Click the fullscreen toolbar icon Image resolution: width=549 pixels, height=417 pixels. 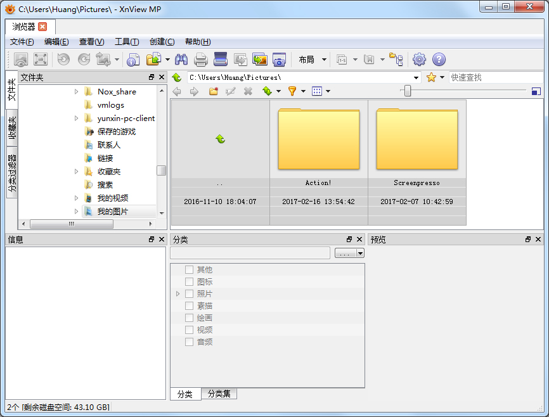(41, 59)
